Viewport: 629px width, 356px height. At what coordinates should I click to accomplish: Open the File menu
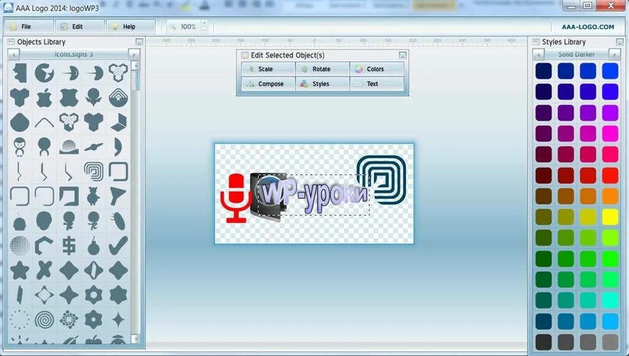(x=28, y=27)
